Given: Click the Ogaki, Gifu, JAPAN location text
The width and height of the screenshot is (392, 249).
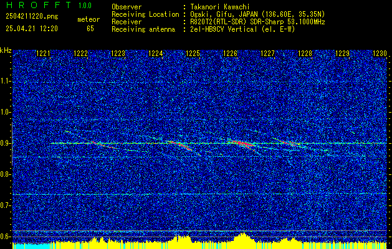Looking at the screenshot, I should click(257, 14).
